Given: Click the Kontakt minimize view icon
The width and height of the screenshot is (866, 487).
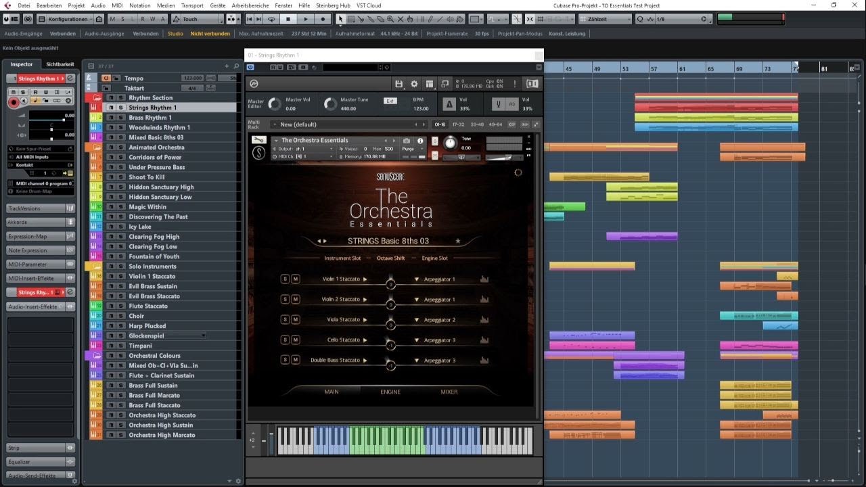Looking at the screenshot, I should 445,84.
